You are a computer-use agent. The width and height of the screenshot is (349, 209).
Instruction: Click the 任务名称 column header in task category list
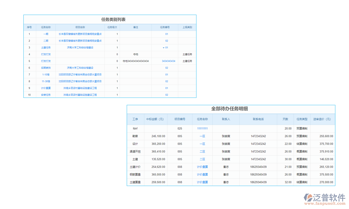click(x=46, y=27)
